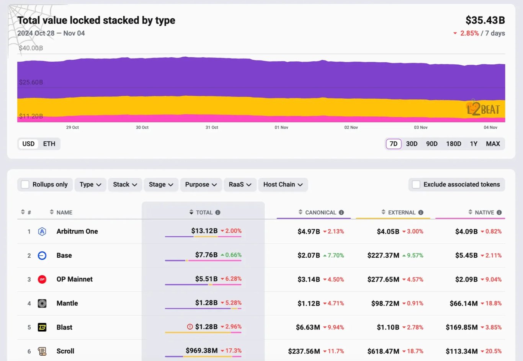Click Blast's $1.10B external value
The image size is (523, 361).
(388, 327)
